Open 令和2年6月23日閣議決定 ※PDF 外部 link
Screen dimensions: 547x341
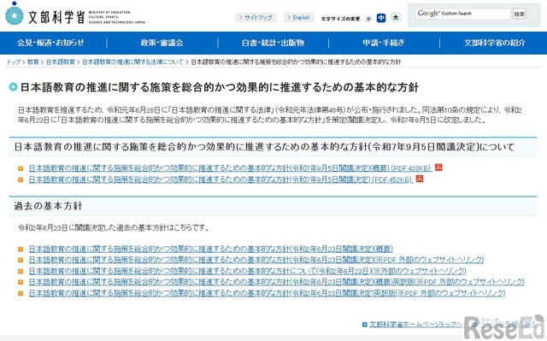(x=256, y=260)
